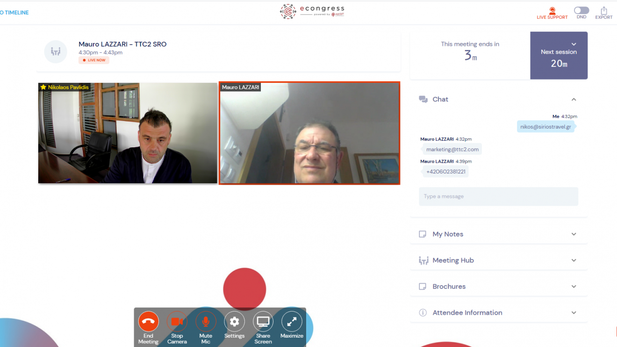This screenshot has width=617, height=347.
Task: Stop the camera
Action: pyautogui.click(x=177, y=322)
